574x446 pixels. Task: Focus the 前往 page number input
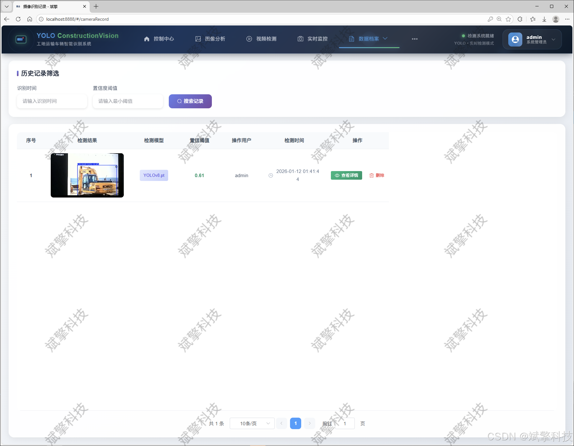(x=345, y=423)
